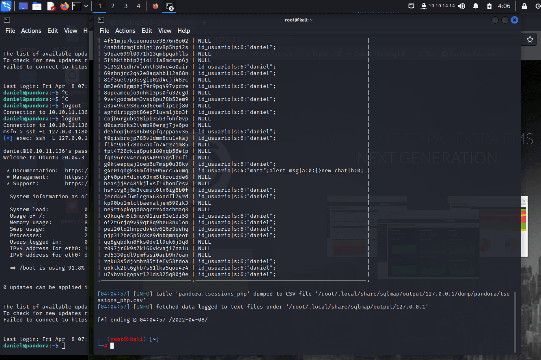Open the notifications bell icon

coord(476,6)
